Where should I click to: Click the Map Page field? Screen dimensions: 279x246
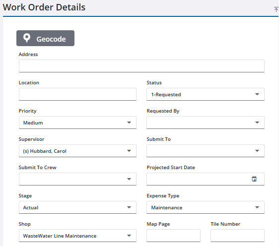point(173,236)
